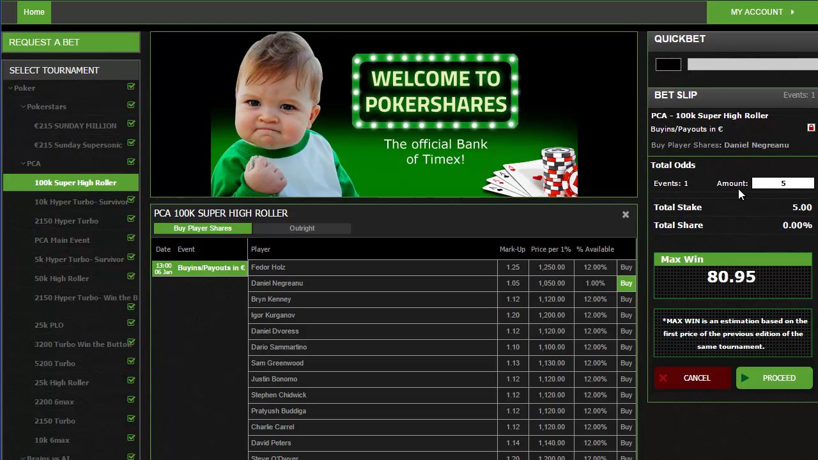
Task: Select €215 Sunday Supersonic tournament
Action: (x=78, y=145)
